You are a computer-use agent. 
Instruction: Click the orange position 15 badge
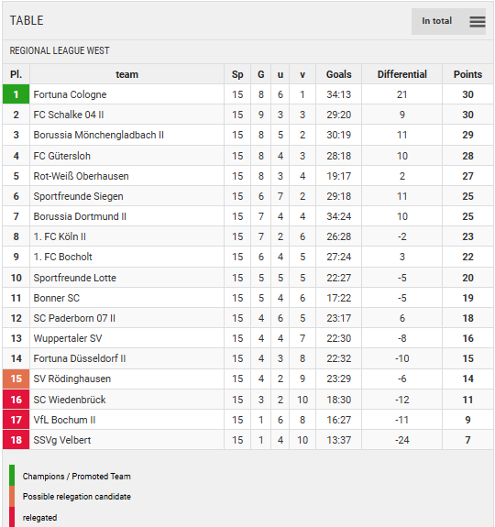coord(16,379)
